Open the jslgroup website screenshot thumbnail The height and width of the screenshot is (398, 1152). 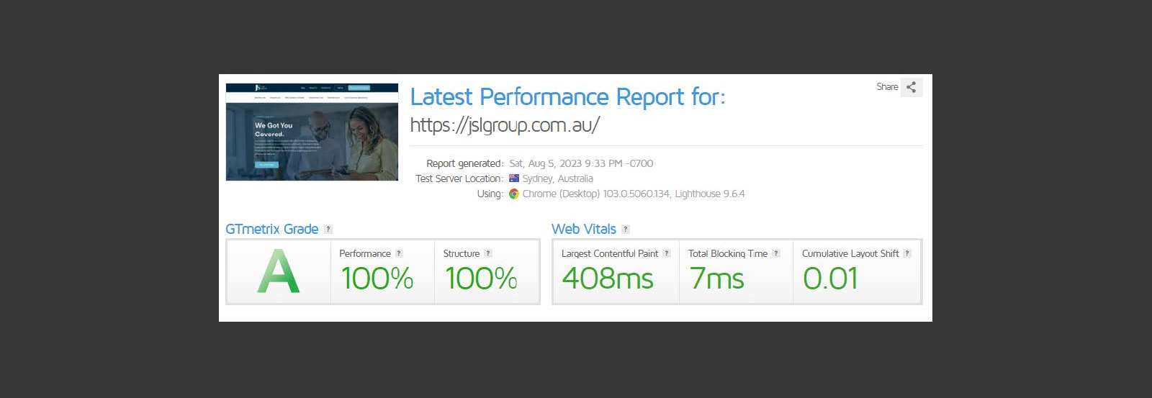312,132
